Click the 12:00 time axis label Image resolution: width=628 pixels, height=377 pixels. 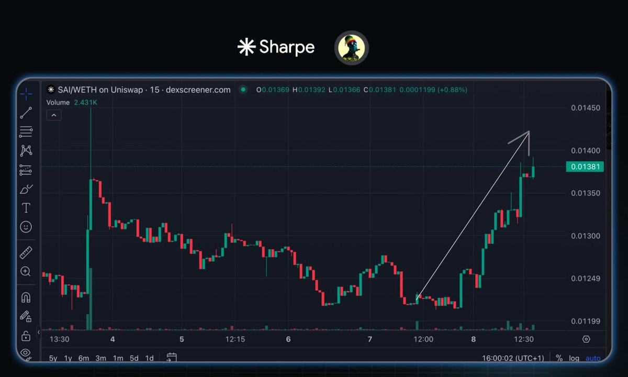click(x=423, y=339)
